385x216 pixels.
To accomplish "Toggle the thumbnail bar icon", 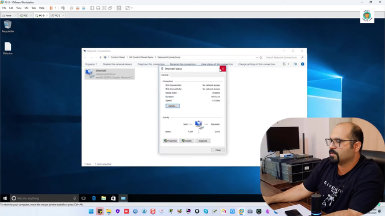I will point(98,8).
